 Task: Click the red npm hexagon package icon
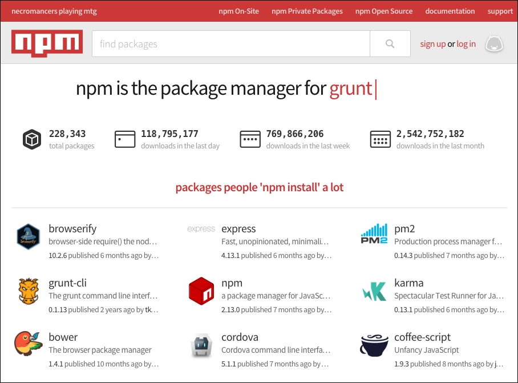[201, 291]
